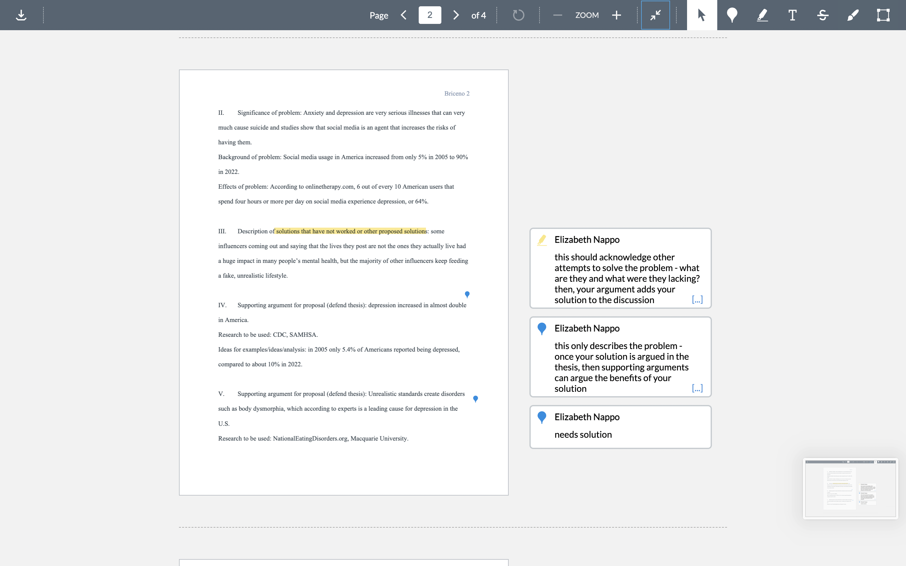This screenshot has height=566, width=906.
Task: Click the highlighter icon in first comment
Action: click(x=542, y=240)
